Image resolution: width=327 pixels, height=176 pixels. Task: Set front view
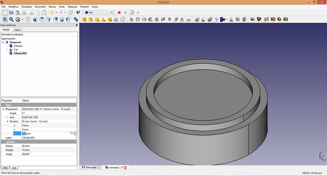click(35, 19)
